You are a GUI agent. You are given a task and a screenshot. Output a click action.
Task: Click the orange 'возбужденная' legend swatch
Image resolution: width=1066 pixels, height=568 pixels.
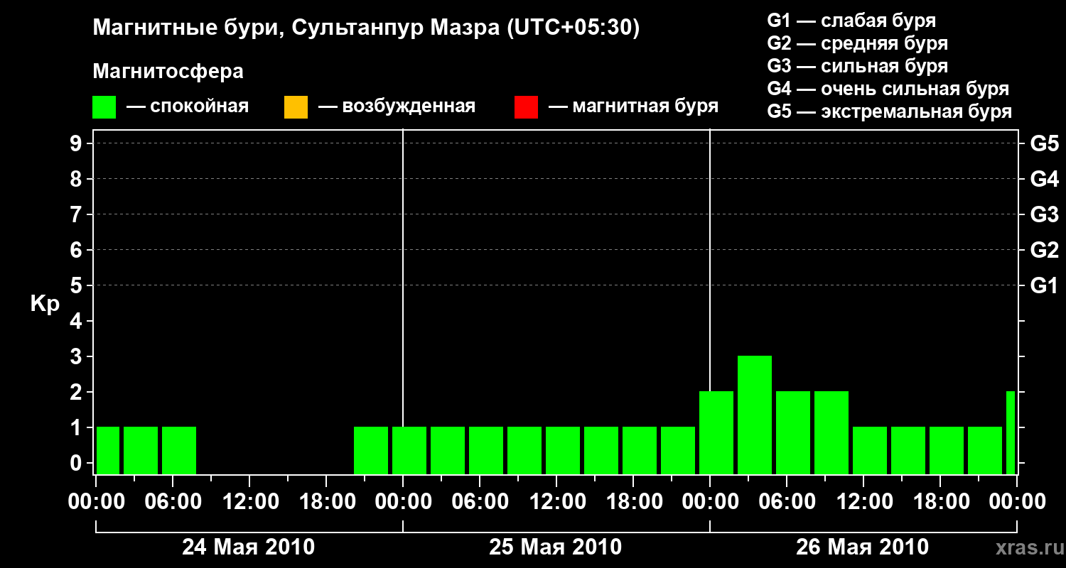[296, 107]
